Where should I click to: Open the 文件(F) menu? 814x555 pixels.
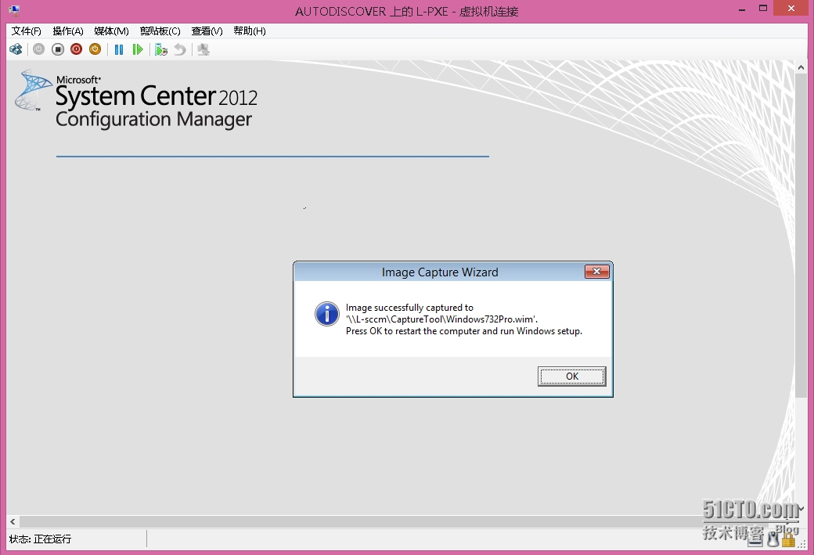tap(27, 31)
